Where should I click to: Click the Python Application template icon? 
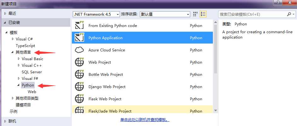79,38
